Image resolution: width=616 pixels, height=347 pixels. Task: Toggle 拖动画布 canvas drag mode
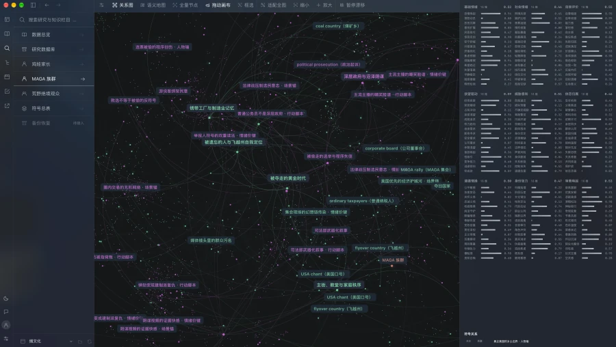coord(218,5)
